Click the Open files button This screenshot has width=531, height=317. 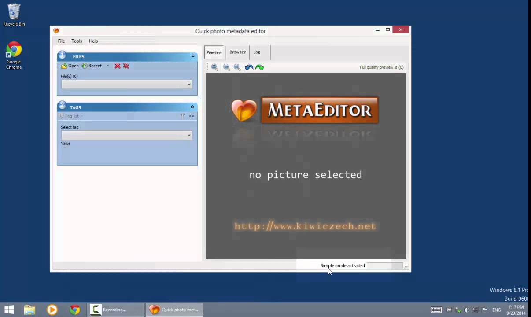coord(70,66)
